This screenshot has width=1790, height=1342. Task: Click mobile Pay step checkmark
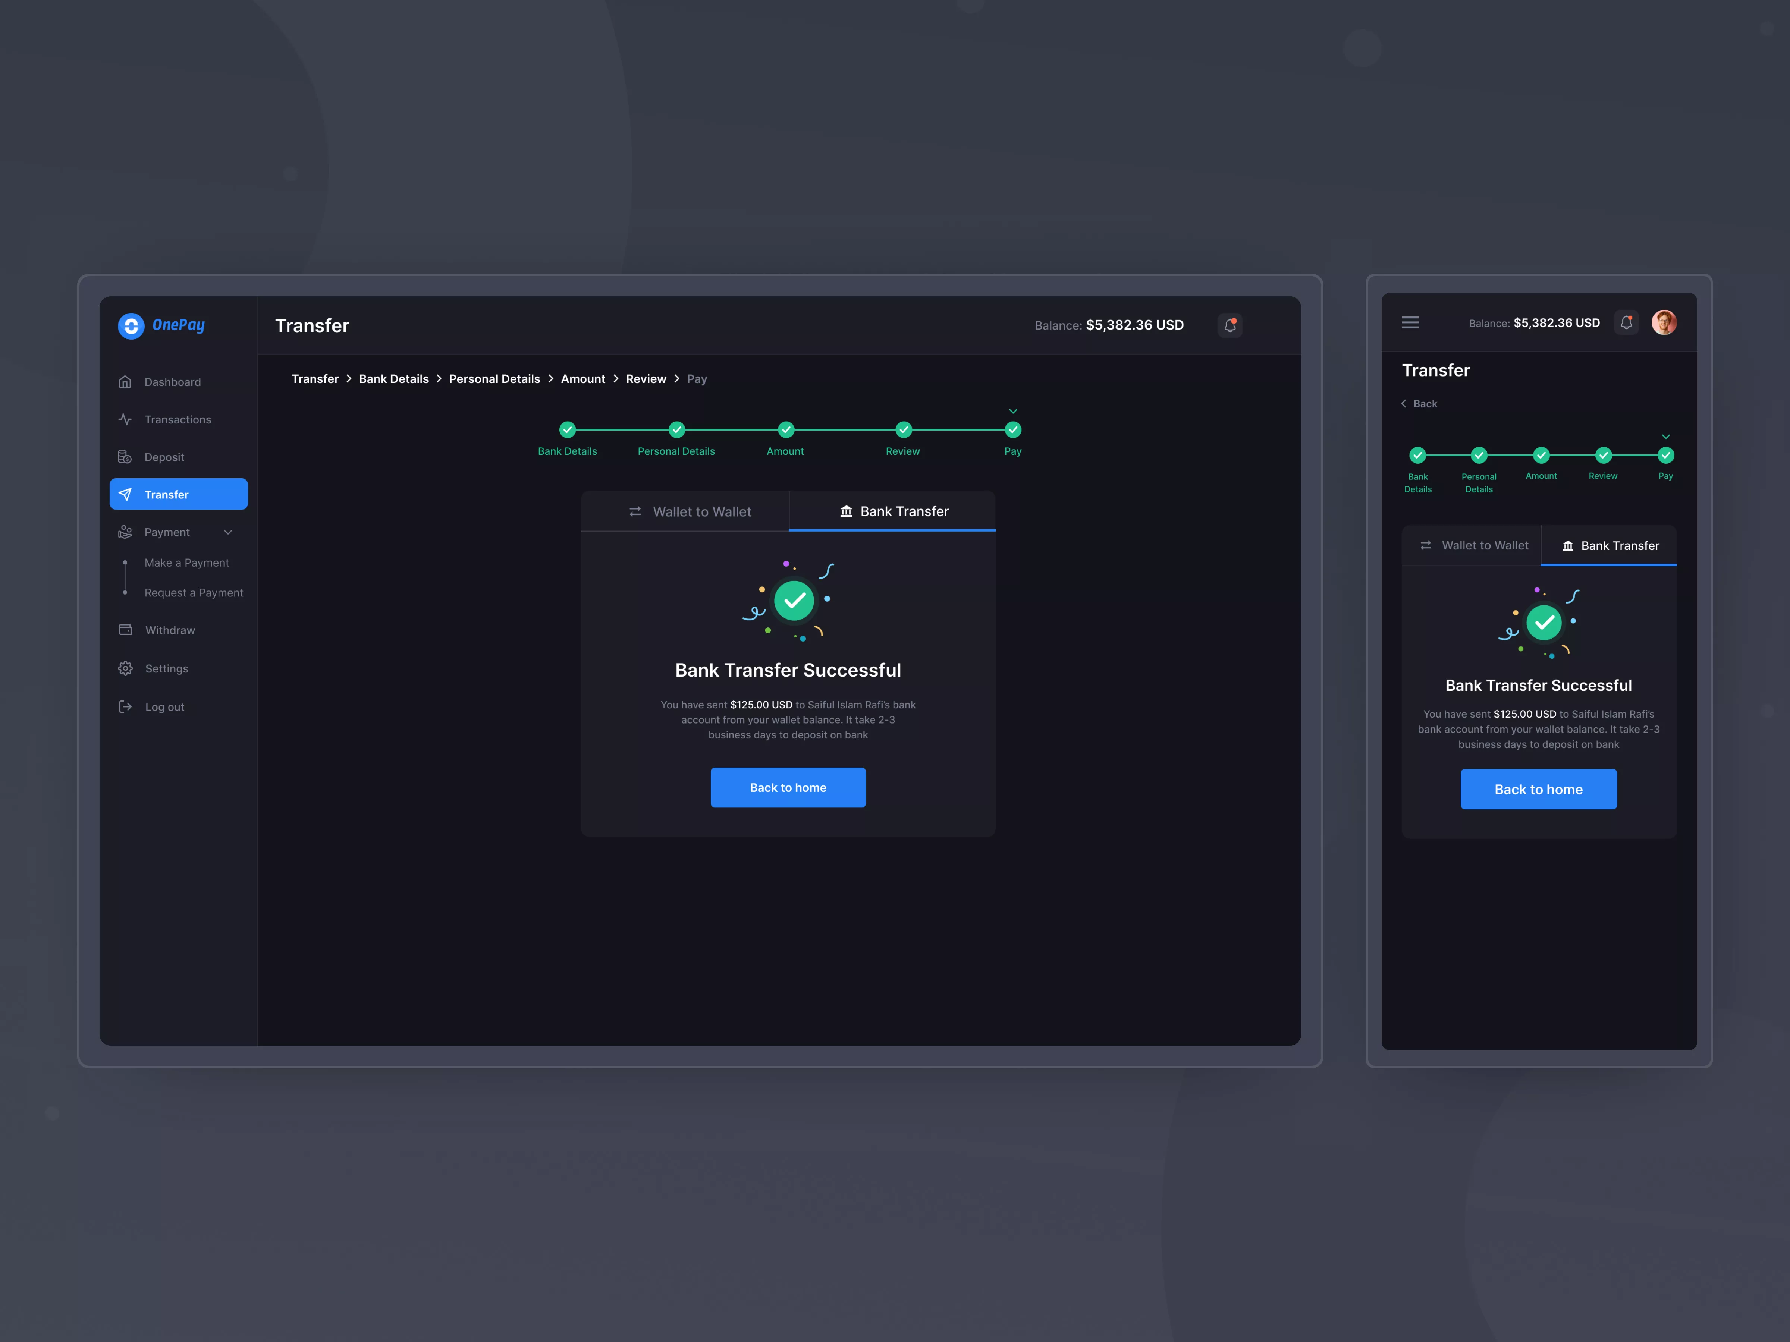click(x=1665, y=455)
